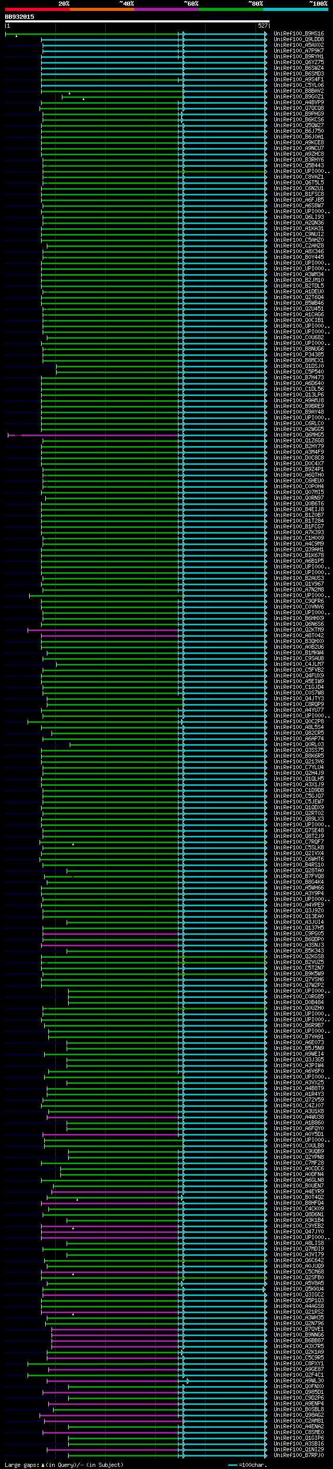Select hit label UniRef100_Q1DSJ0
Viewport: 333px width, 1469px height.
click(x=299, y=366)
